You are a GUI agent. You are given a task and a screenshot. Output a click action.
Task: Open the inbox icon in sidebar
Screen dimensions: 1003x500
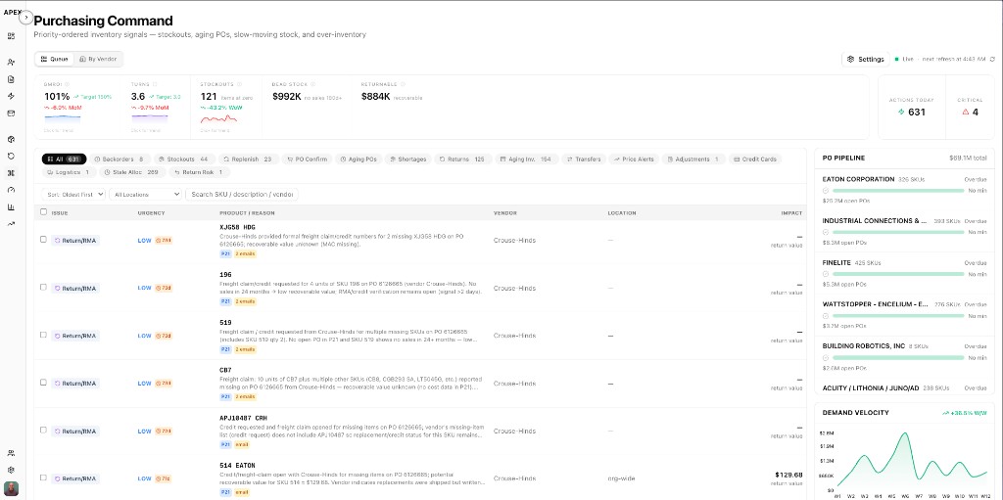pos(11,114)
